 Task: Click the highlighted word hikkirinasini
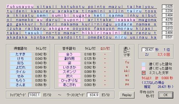101,33
